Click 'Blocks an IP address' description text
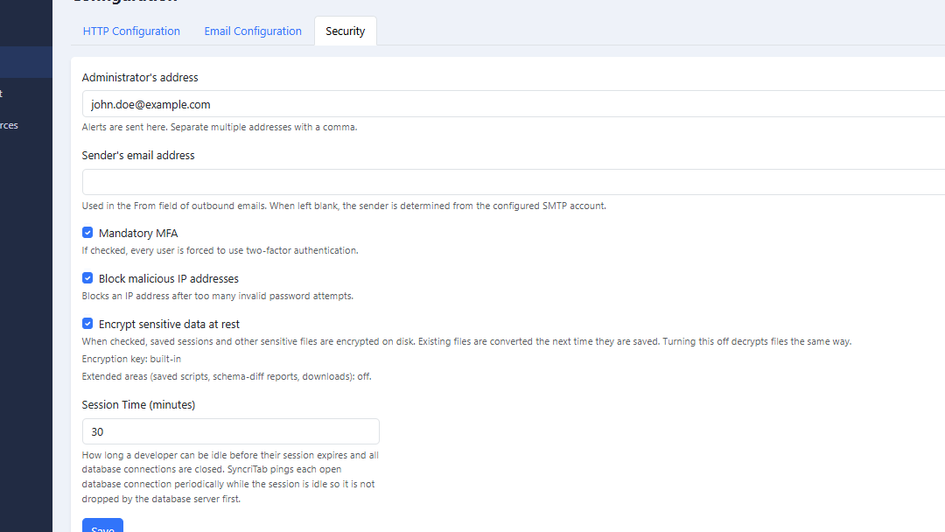The height and width of the screenshot is (532, 945). click(218, 297)
